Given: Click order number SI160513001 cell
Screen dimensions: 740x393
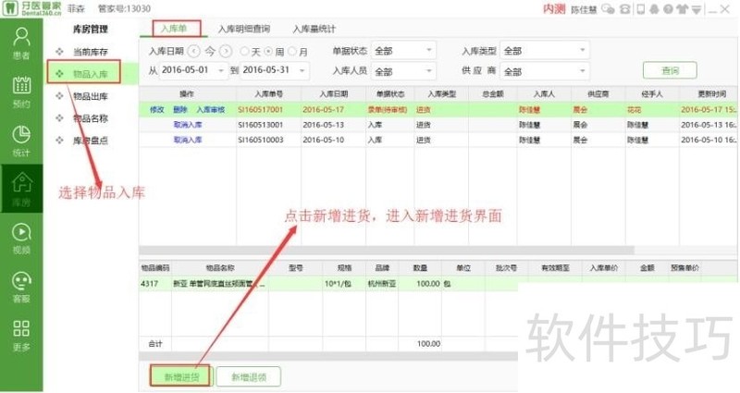Looking at the screenshot, I should [261, 125].
